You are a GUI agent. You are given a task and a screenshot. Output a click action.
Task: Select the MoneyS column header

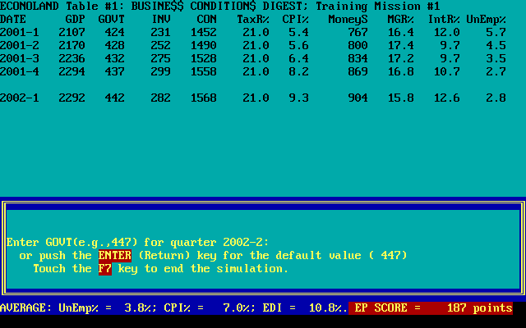pyautogui.click(x=348, y=20)
